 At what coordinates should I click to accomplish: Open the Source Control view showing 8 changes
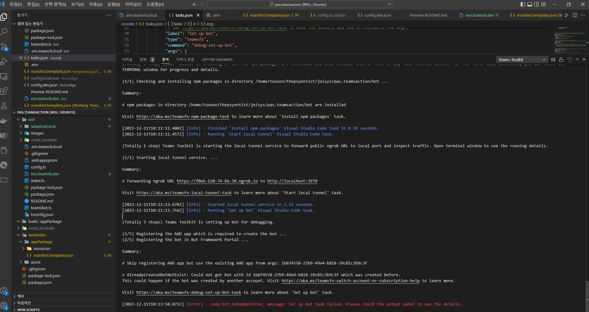pos(4,47)
